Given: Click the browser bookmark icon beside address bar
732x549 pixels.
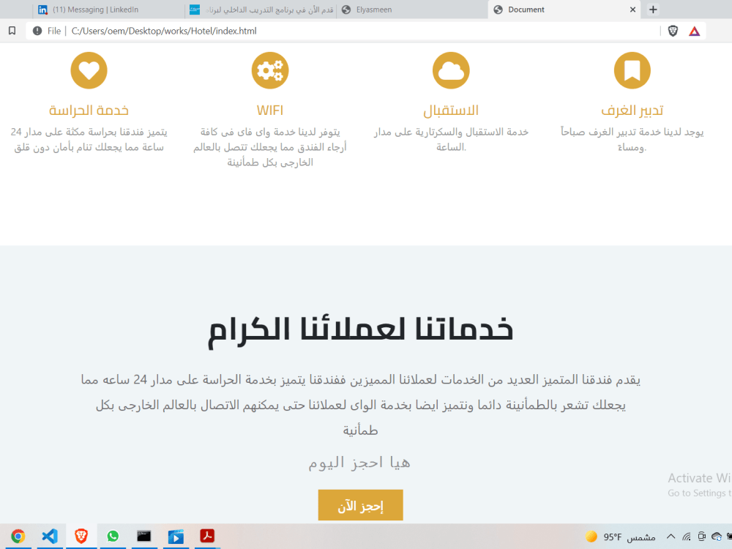Looking at the screenshot, I should coord(12,31).
